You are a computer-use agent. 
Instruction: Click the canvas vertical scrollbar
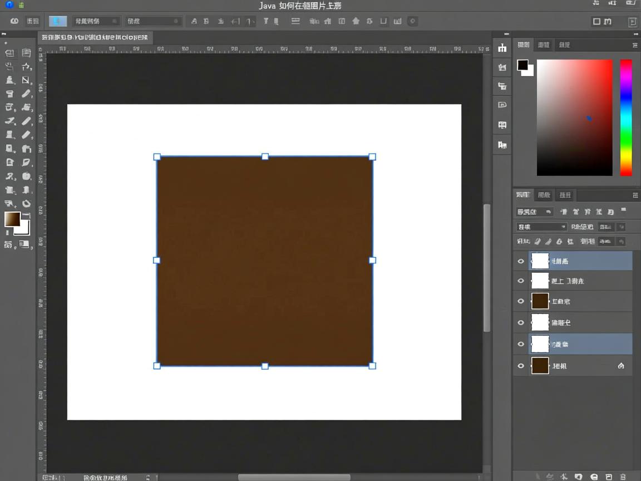pyautogui.click(x=487, y=267)
